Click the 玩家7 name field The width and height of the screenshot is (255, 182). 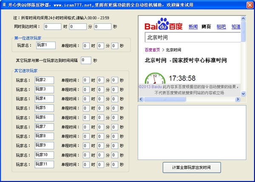44,127
